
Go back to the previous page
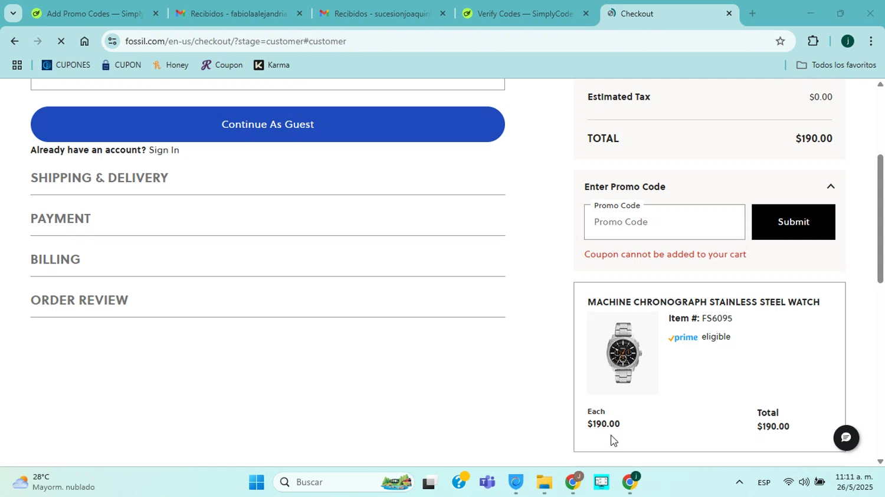14,41
